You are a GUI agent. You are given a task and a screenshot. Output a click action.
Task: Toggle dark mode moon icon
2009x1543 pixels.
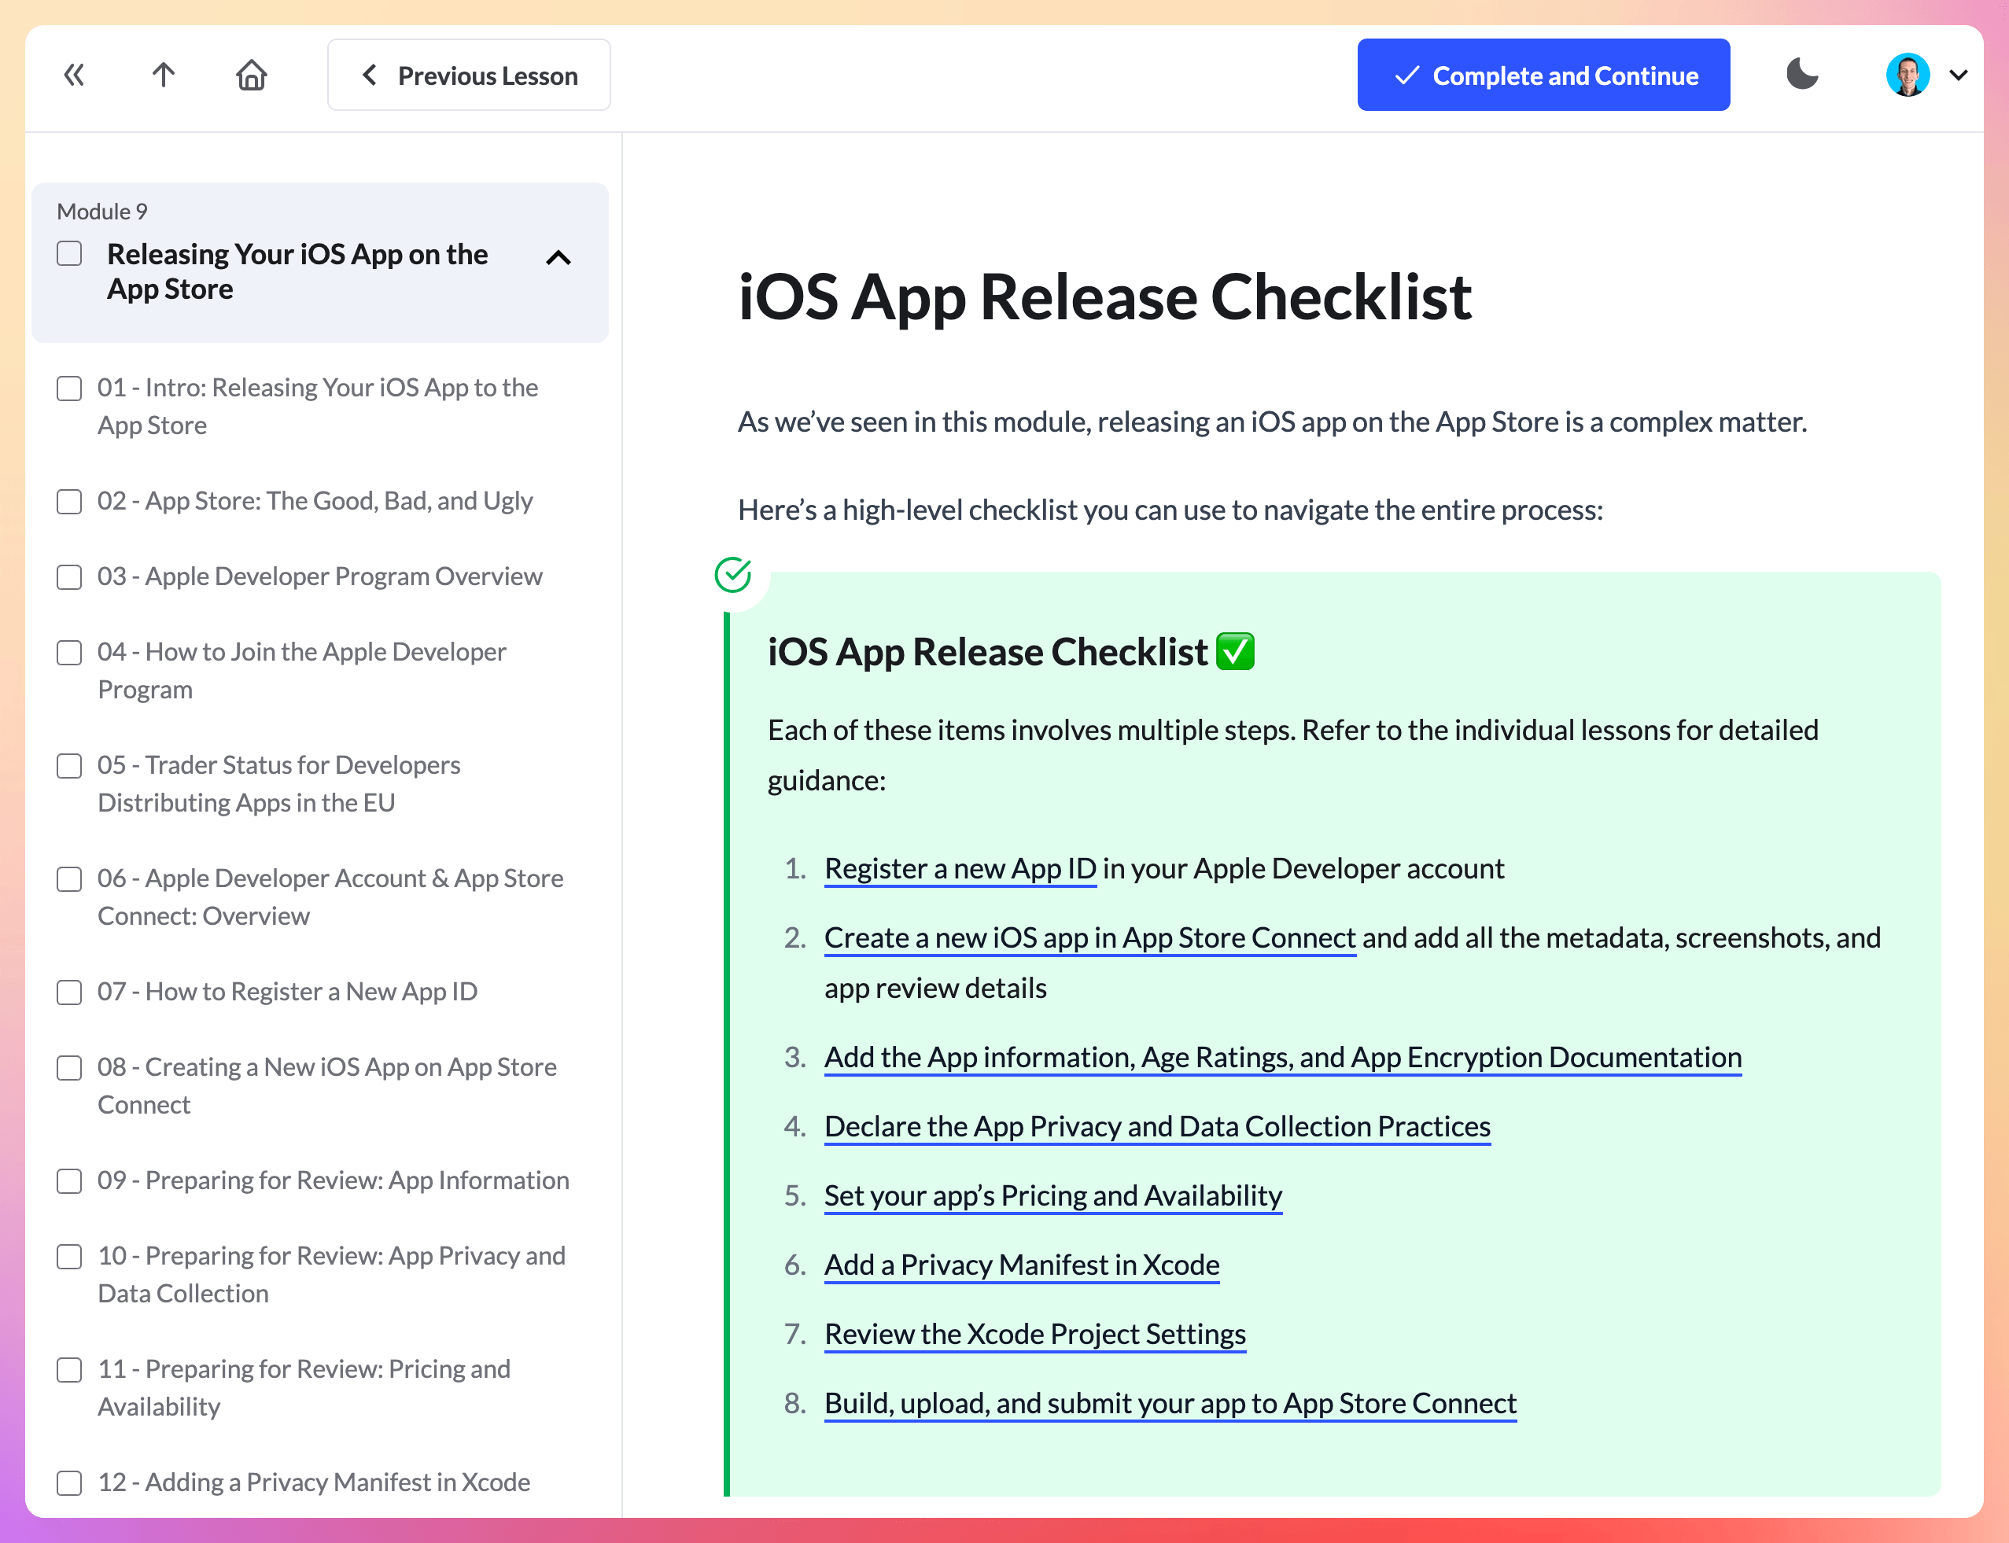[x=1801, y=75]
